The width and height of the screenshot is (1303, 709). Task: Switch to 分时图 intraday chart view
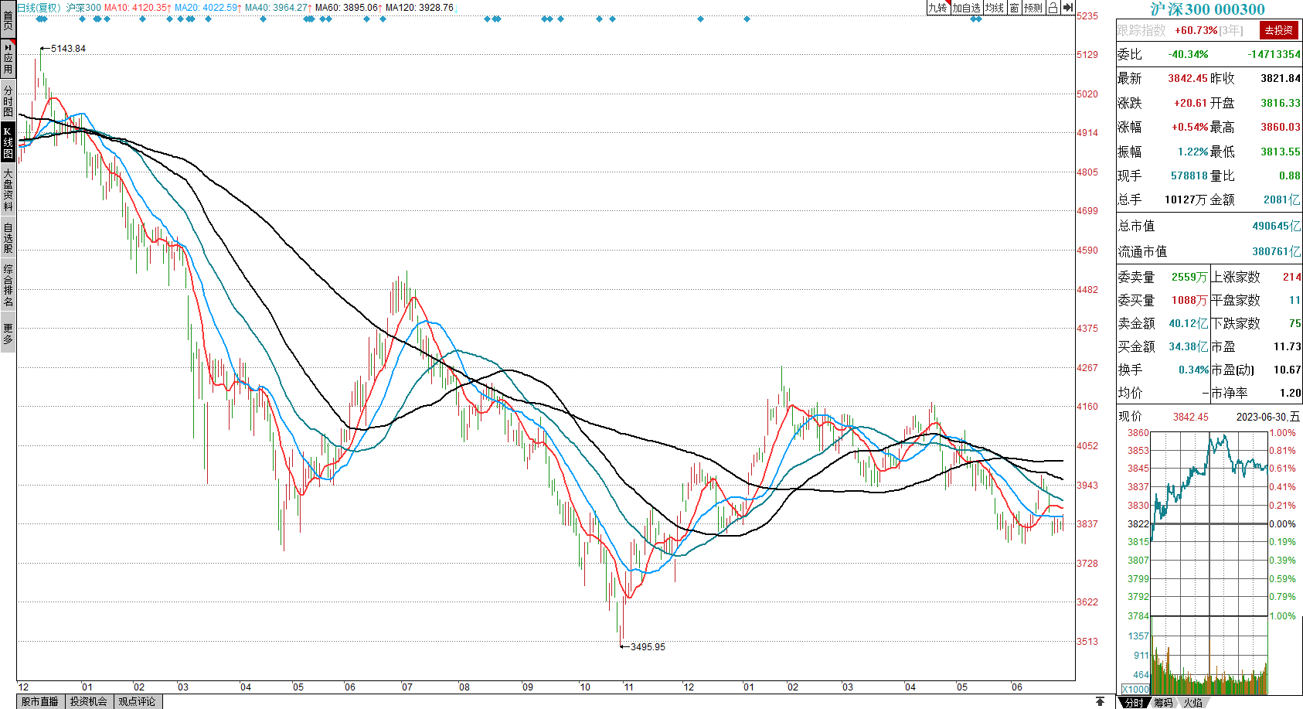pyautogui.click(x=8, y=101)
